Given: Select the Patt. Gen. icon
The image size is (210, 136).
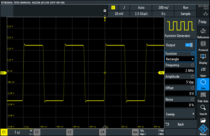Looking at the screenshot, I should click(203, 97).
